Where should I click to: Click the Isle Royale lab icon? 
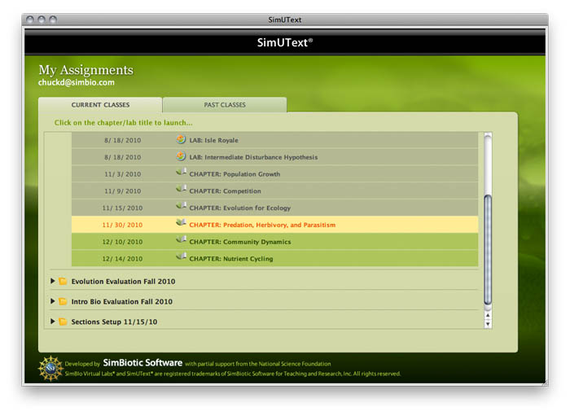click(182, 139)
